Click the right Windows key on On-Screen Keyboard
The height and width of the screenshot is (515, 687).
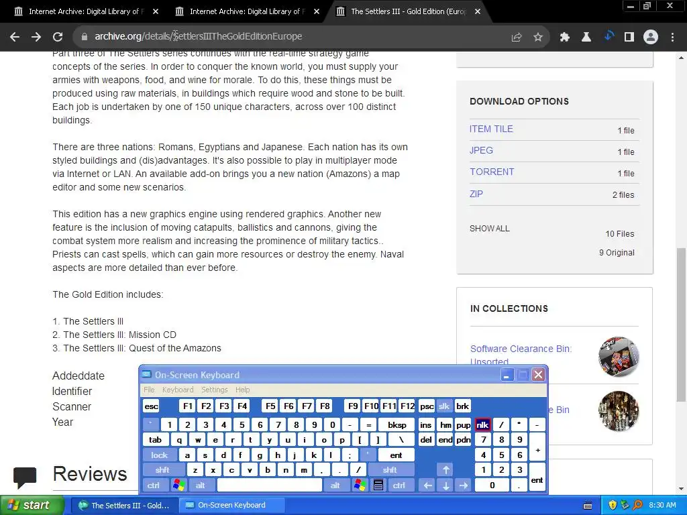click(x=360, y=485)
